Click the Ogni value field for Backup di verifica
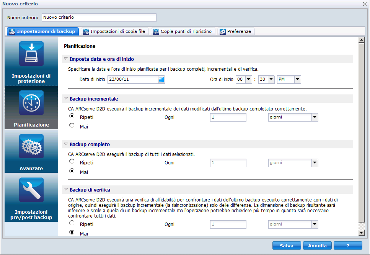Viewport: 370px width, 255px height. 228,224
